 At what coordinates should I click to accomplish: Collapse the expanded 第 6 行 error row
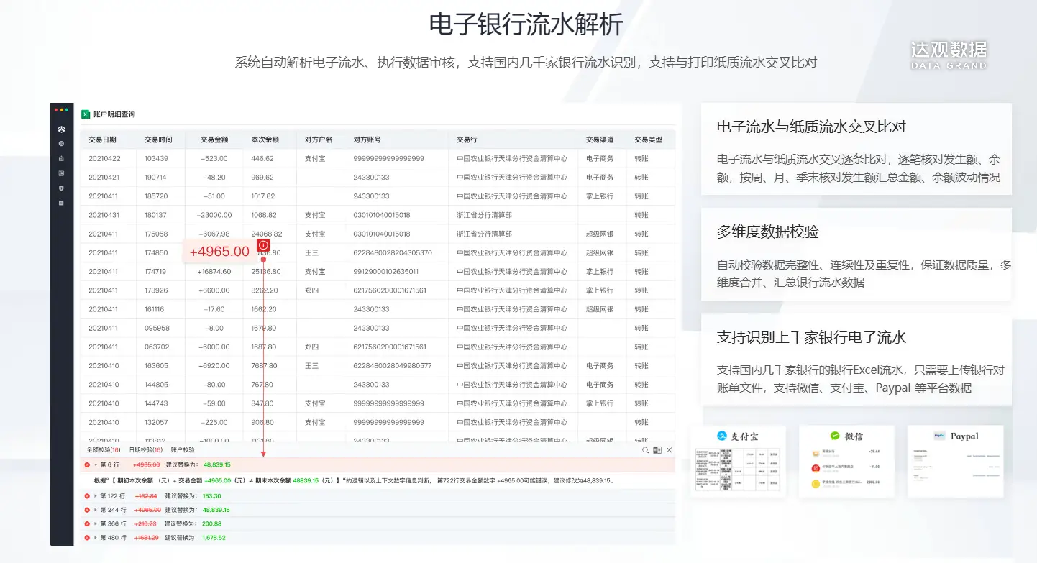[x=95, y=465]
